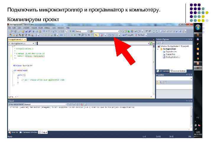The width and height of the screenshot is (213, 159).
Task: Click the Cut toolbar icon
Action: click(33, 32)
